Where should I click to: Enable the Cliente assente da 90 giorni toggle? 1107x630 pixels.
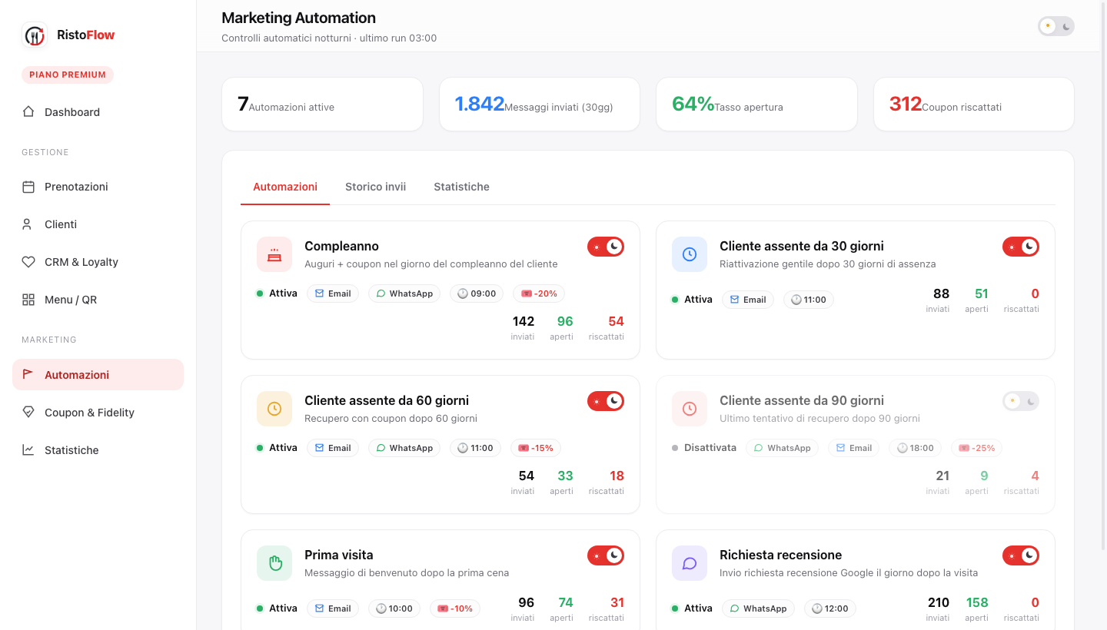(x=1021, y=401)
